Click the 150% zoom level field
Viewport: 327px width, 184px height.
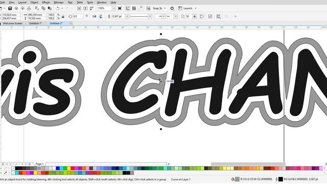coord(105,8)
